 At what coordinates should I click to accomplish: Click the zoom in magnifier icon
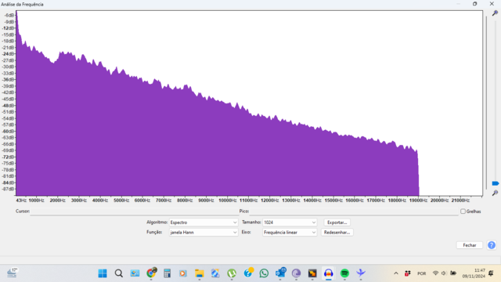coord(495,13)
